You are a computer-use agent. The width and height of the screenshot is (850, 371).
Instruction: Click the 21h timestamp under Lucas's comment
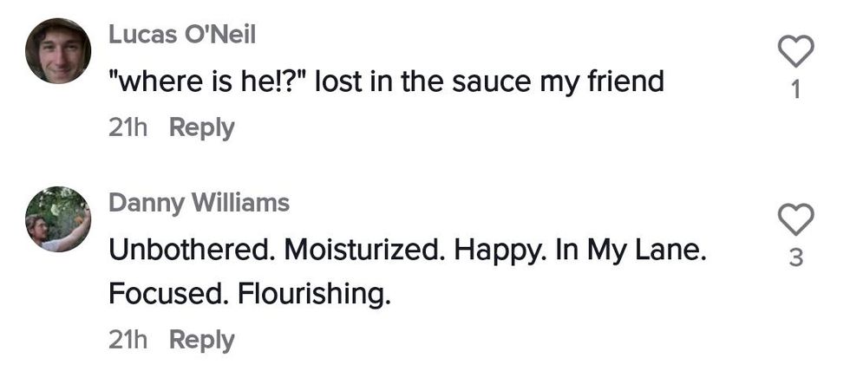pos(127,127)
